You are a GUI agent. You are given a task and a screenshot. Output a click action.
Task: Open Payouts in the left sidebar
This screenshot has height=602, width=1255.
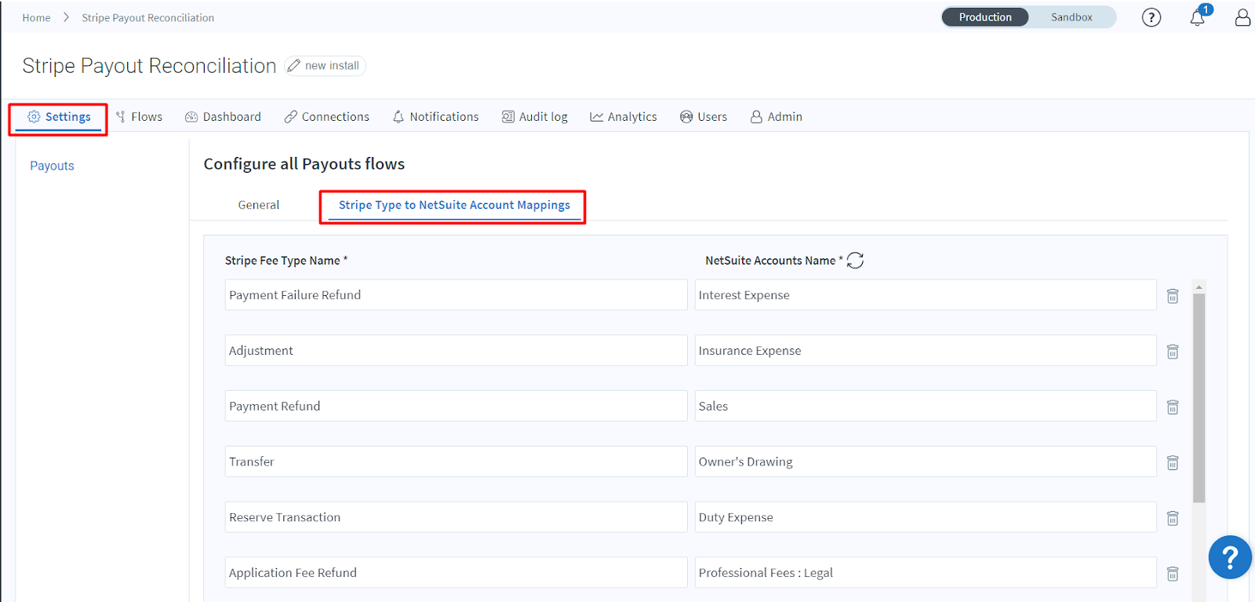(x=52, y=166)
